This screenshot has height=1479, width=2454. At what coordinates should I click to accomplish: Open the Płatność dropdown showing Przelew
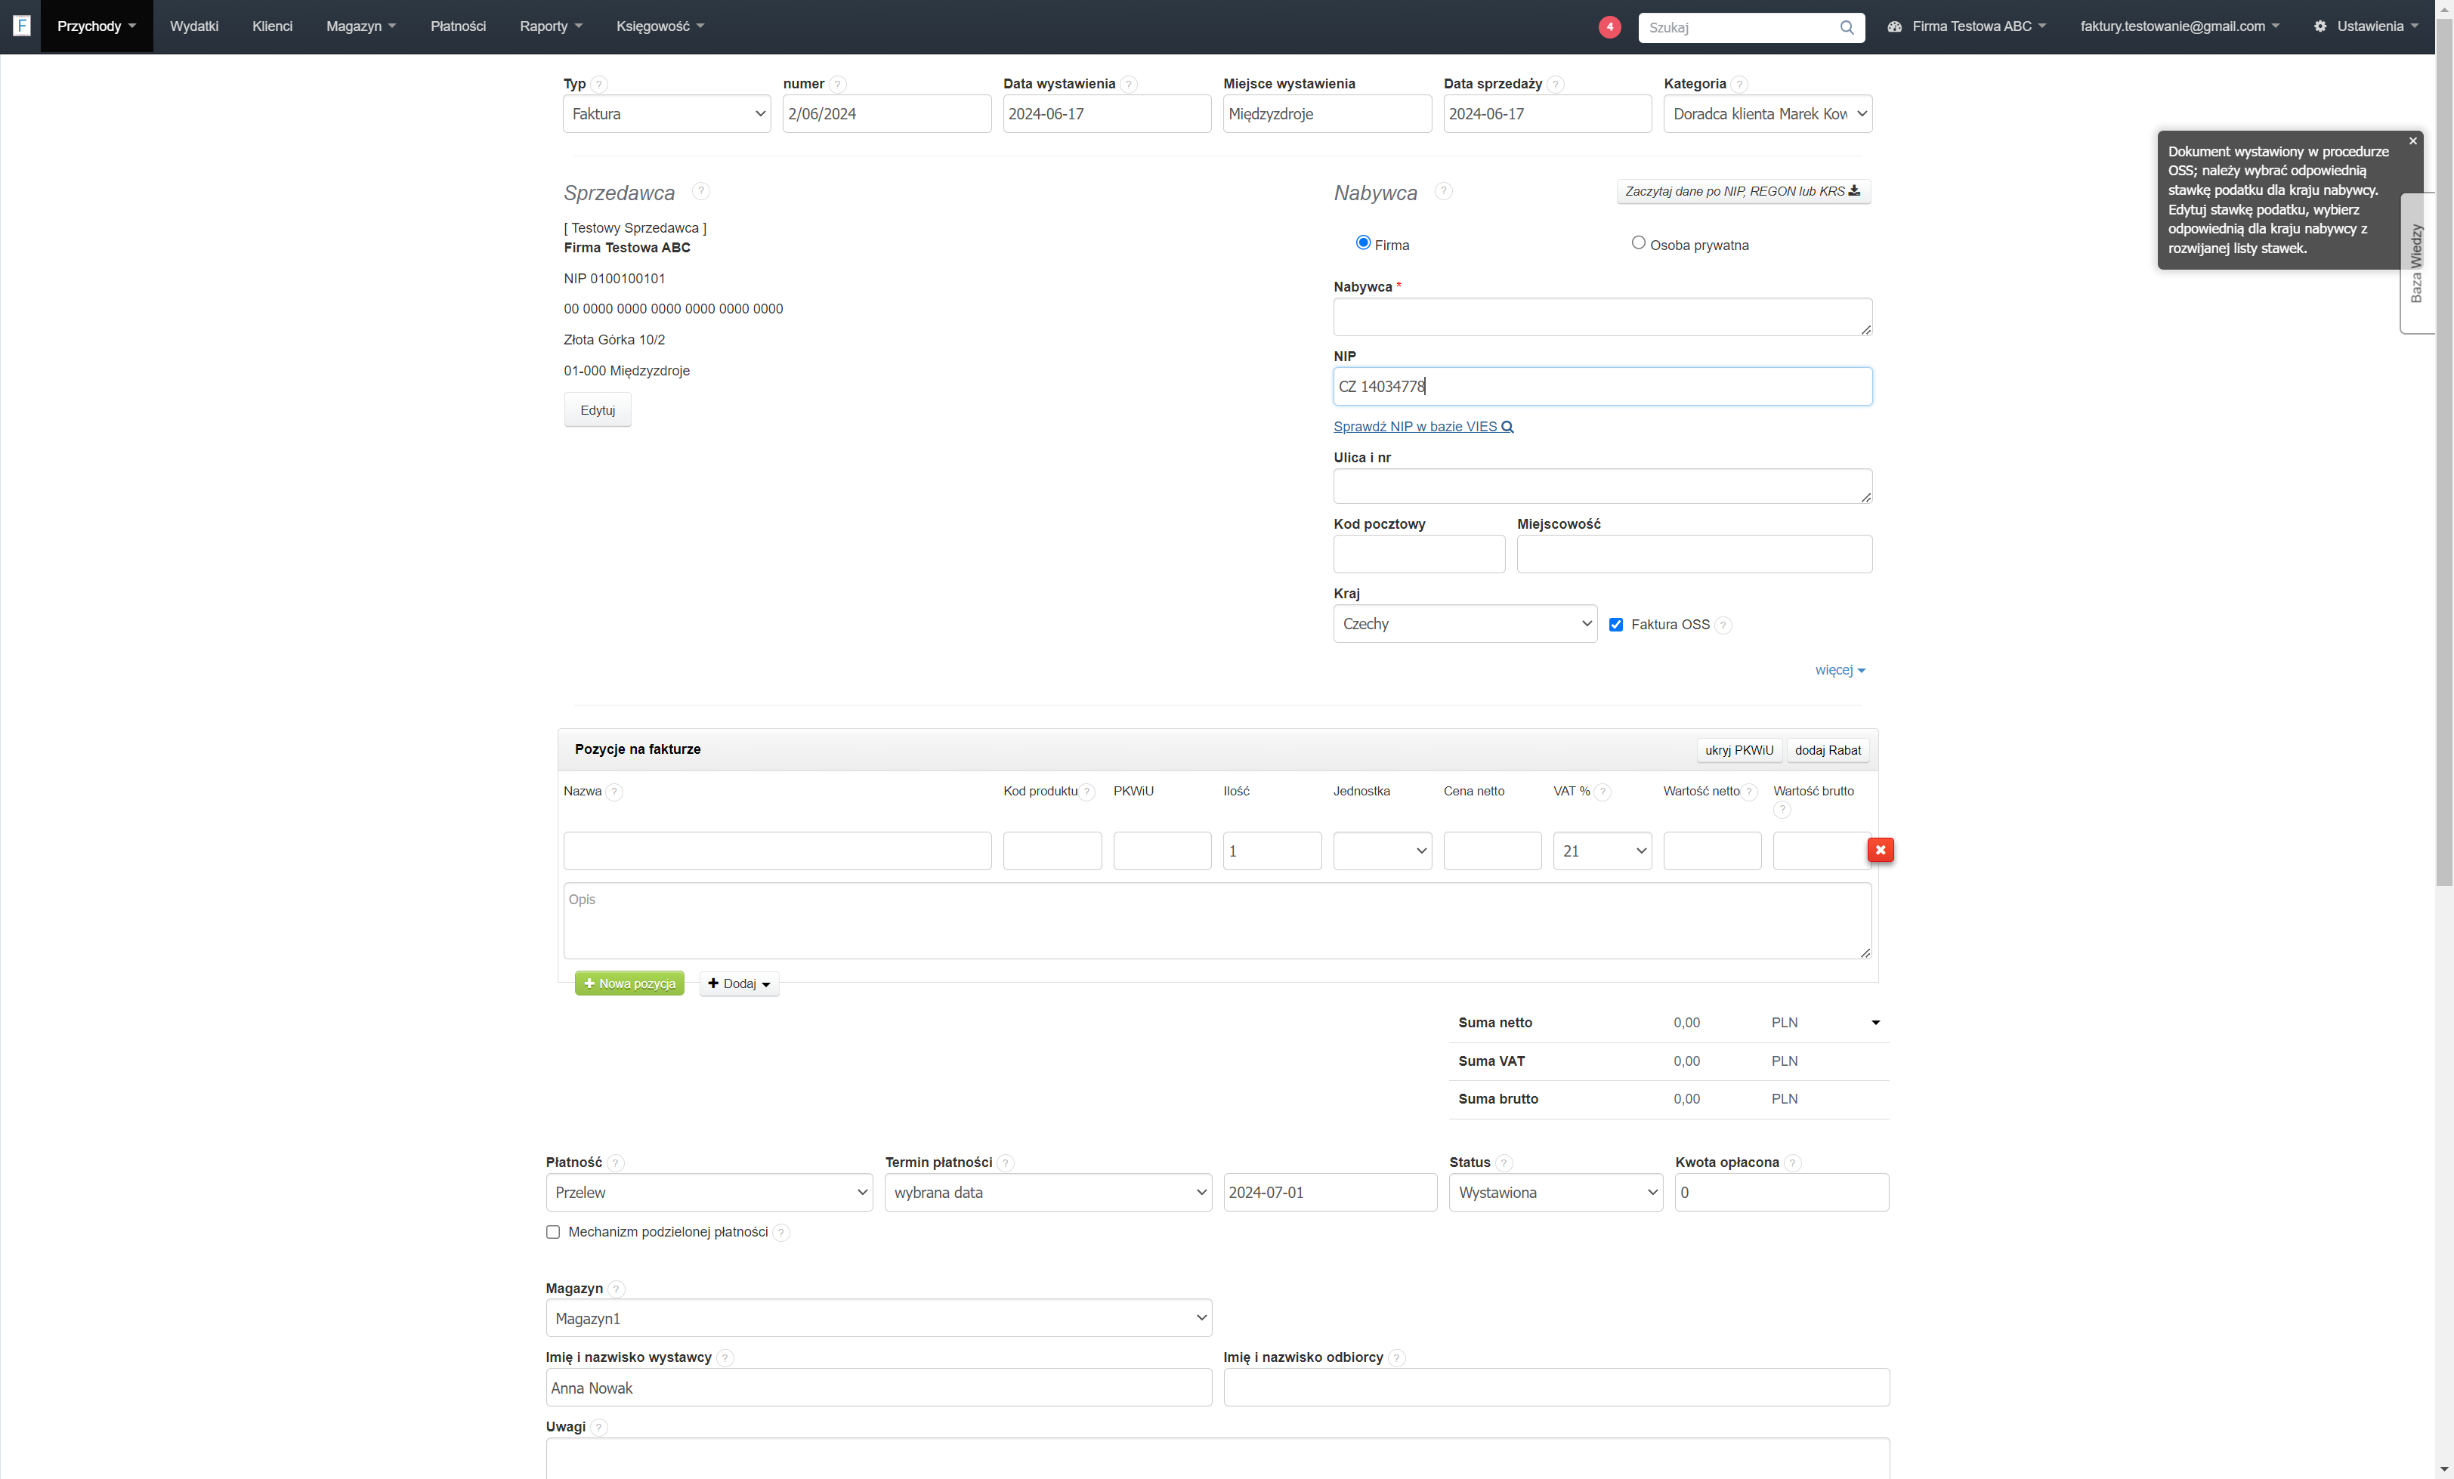point(709,1192)
